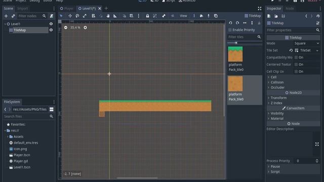Switch to the Import dock tab
Image resolution: width=324 pixels, height=182 pixels.
click(22, 9)
